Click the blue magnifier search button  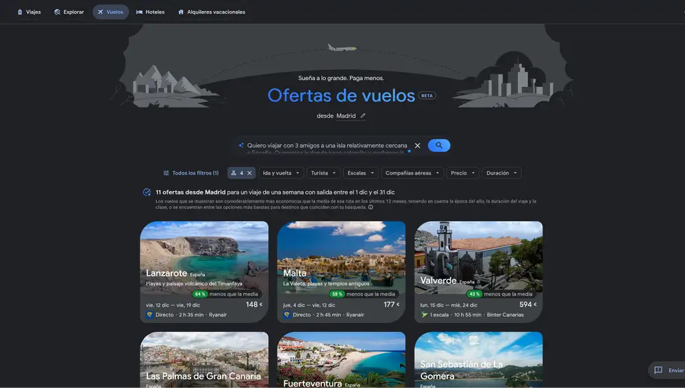[439, 145]
